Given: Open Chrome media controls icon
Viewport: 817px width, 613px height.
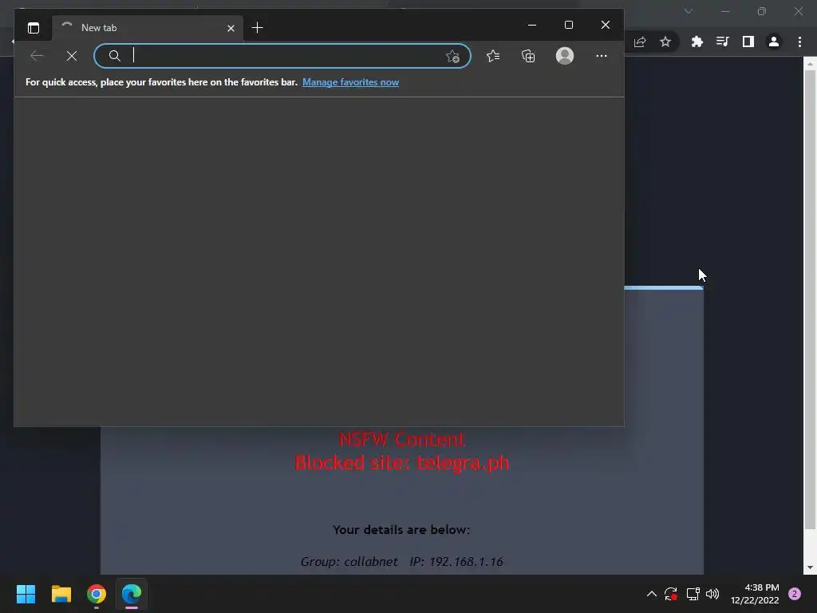Looking at the screenshot, I should click(x=723, y=42).
